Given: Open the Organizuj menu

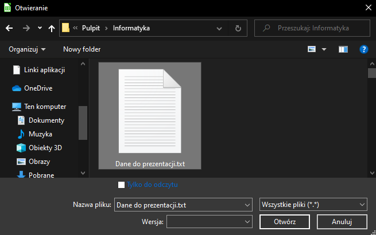Looking at the screenshot, I should pos(27,49).
